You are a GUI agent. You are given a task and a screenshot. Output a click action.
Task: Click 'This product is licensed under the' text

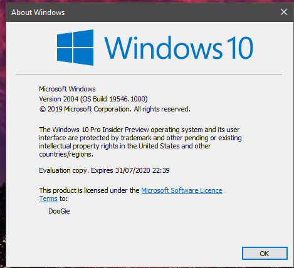[x=89, y=190]
